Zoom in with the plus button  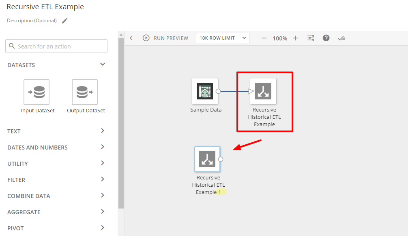(x=296, y=38)
